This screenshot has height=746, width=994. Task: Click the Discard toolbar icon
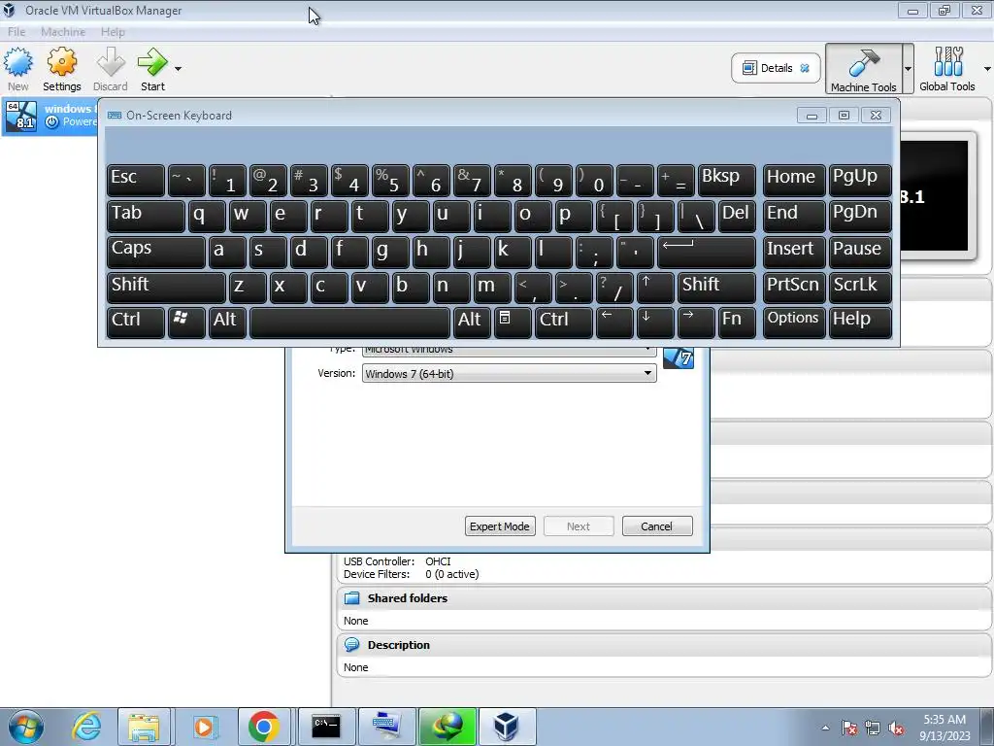point(111,69)
